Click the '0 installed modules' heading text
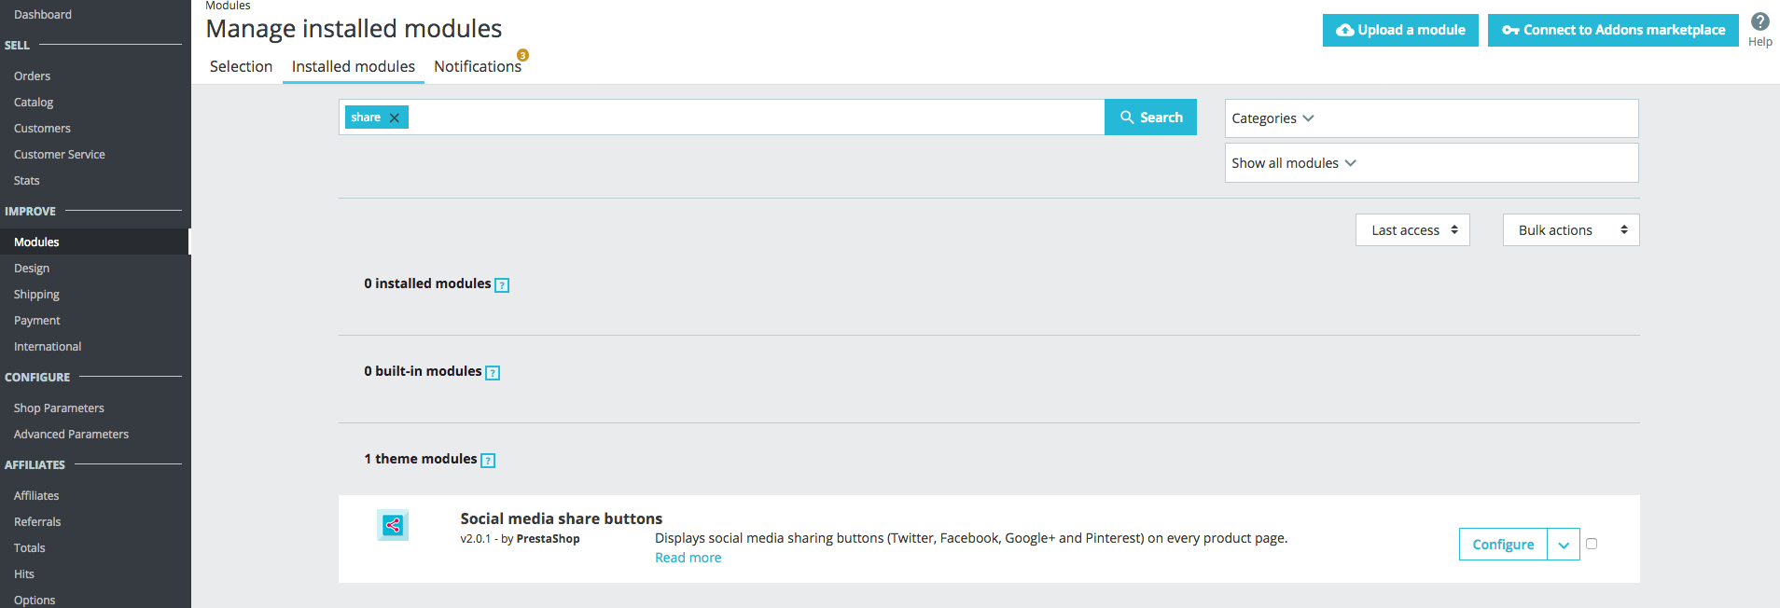 [427, 283]
